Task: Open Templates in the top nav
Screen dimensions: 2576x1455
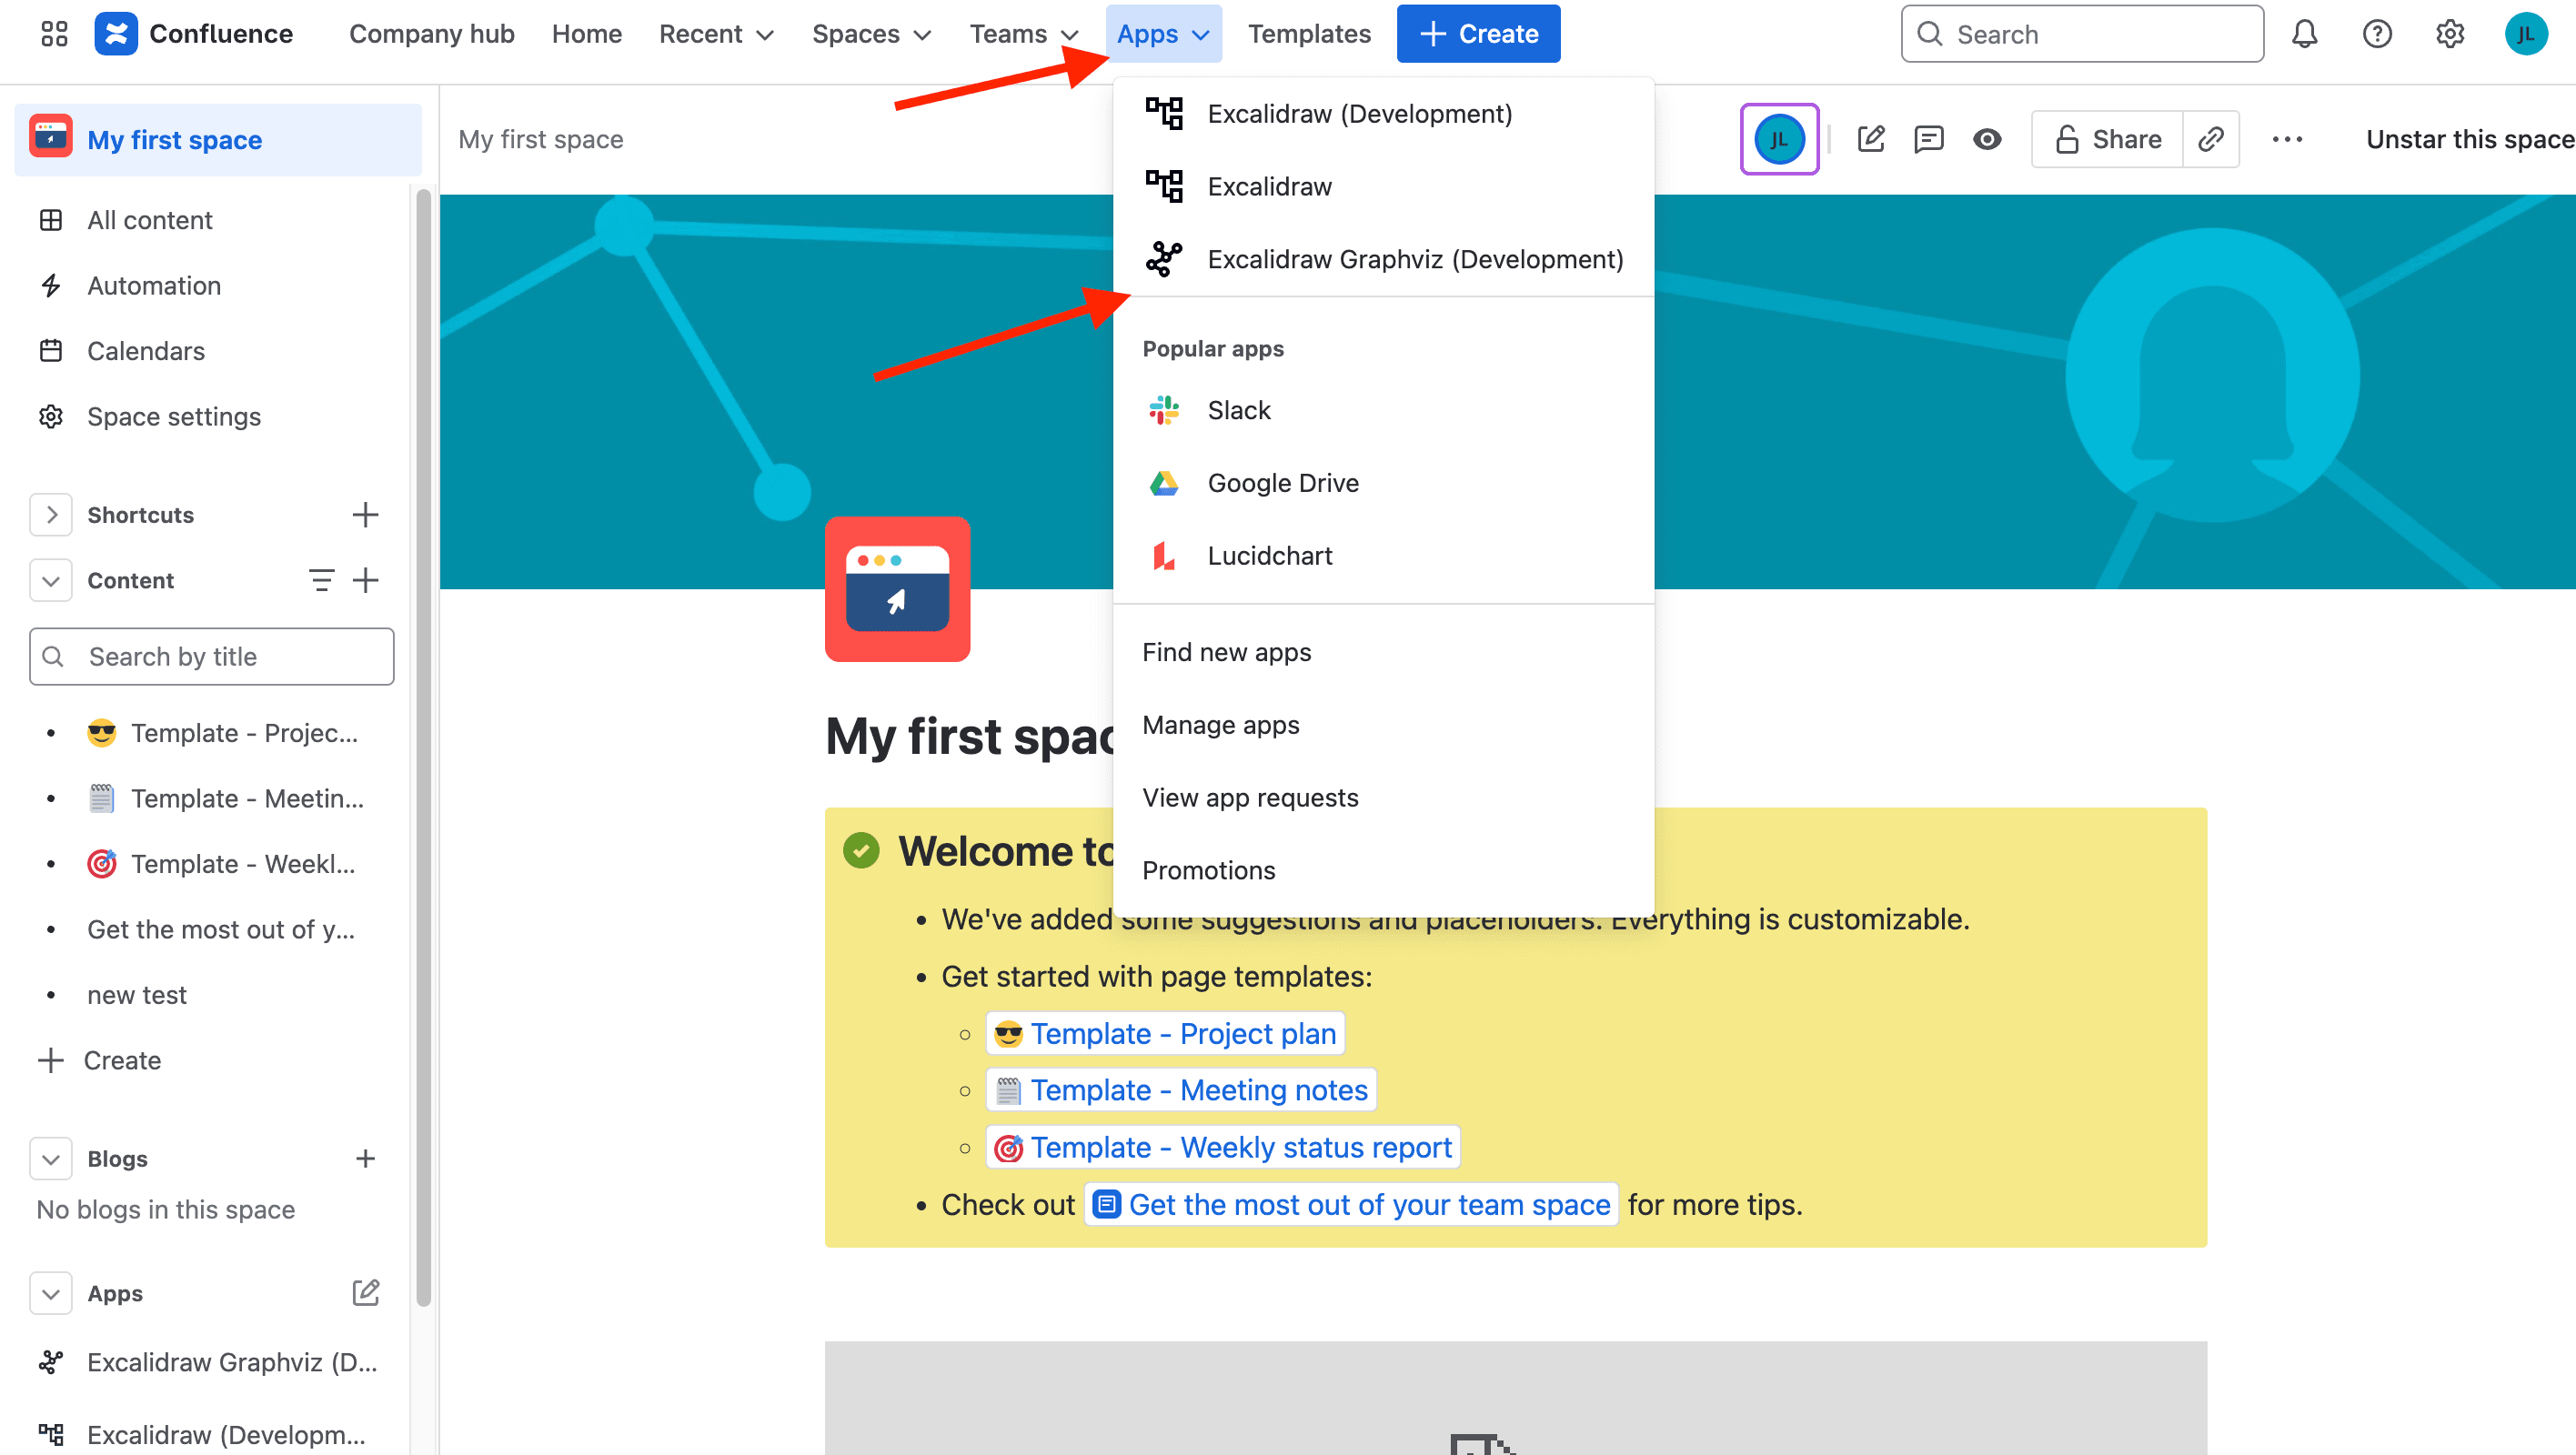Action: click(1308, 34)
